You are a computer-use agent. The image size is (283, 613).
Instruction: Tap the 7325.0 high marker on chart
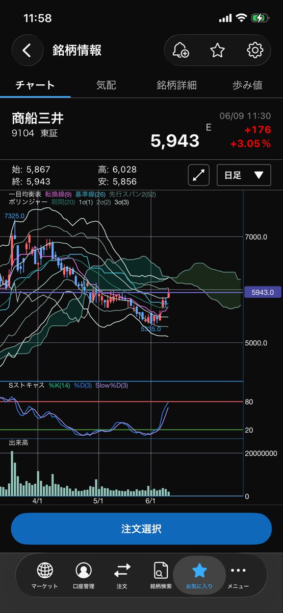[14, 216]
